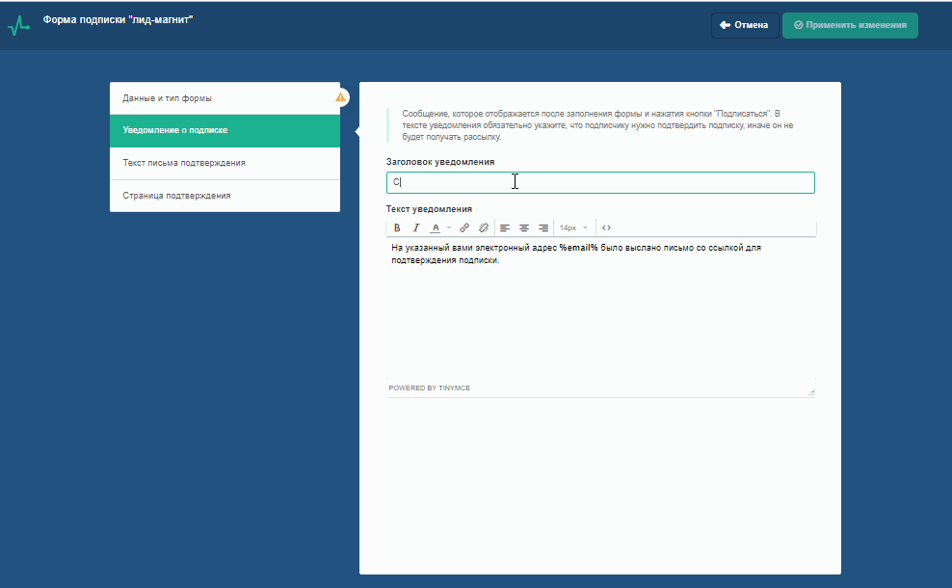
Task: Open the Текст письма подтверждения section
Action: click(x=225, y=164)
